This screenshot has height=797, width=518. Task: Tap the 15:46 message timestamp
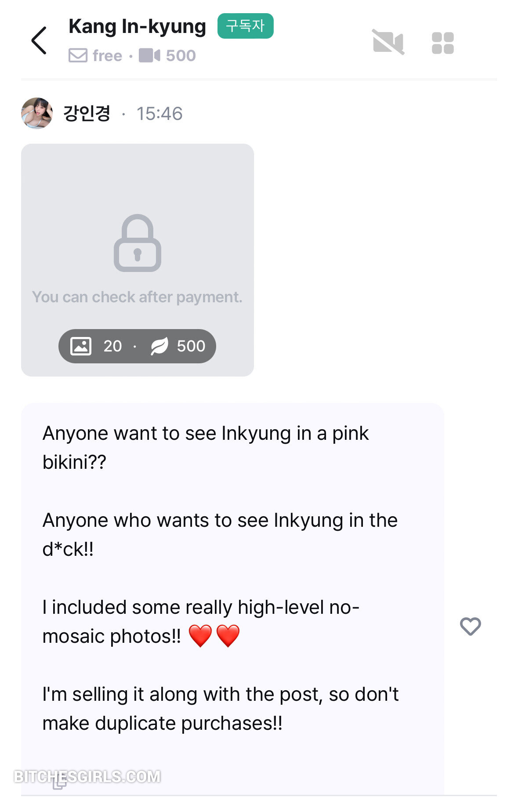click(x=159, y=114)
